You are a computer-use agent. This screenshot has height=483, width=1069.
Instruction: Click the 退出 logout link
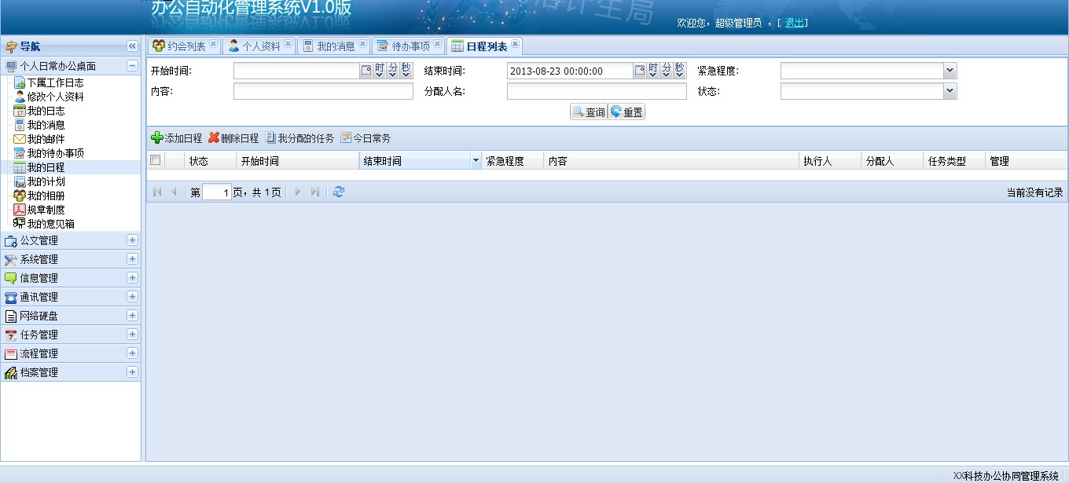tap(795, 23)
